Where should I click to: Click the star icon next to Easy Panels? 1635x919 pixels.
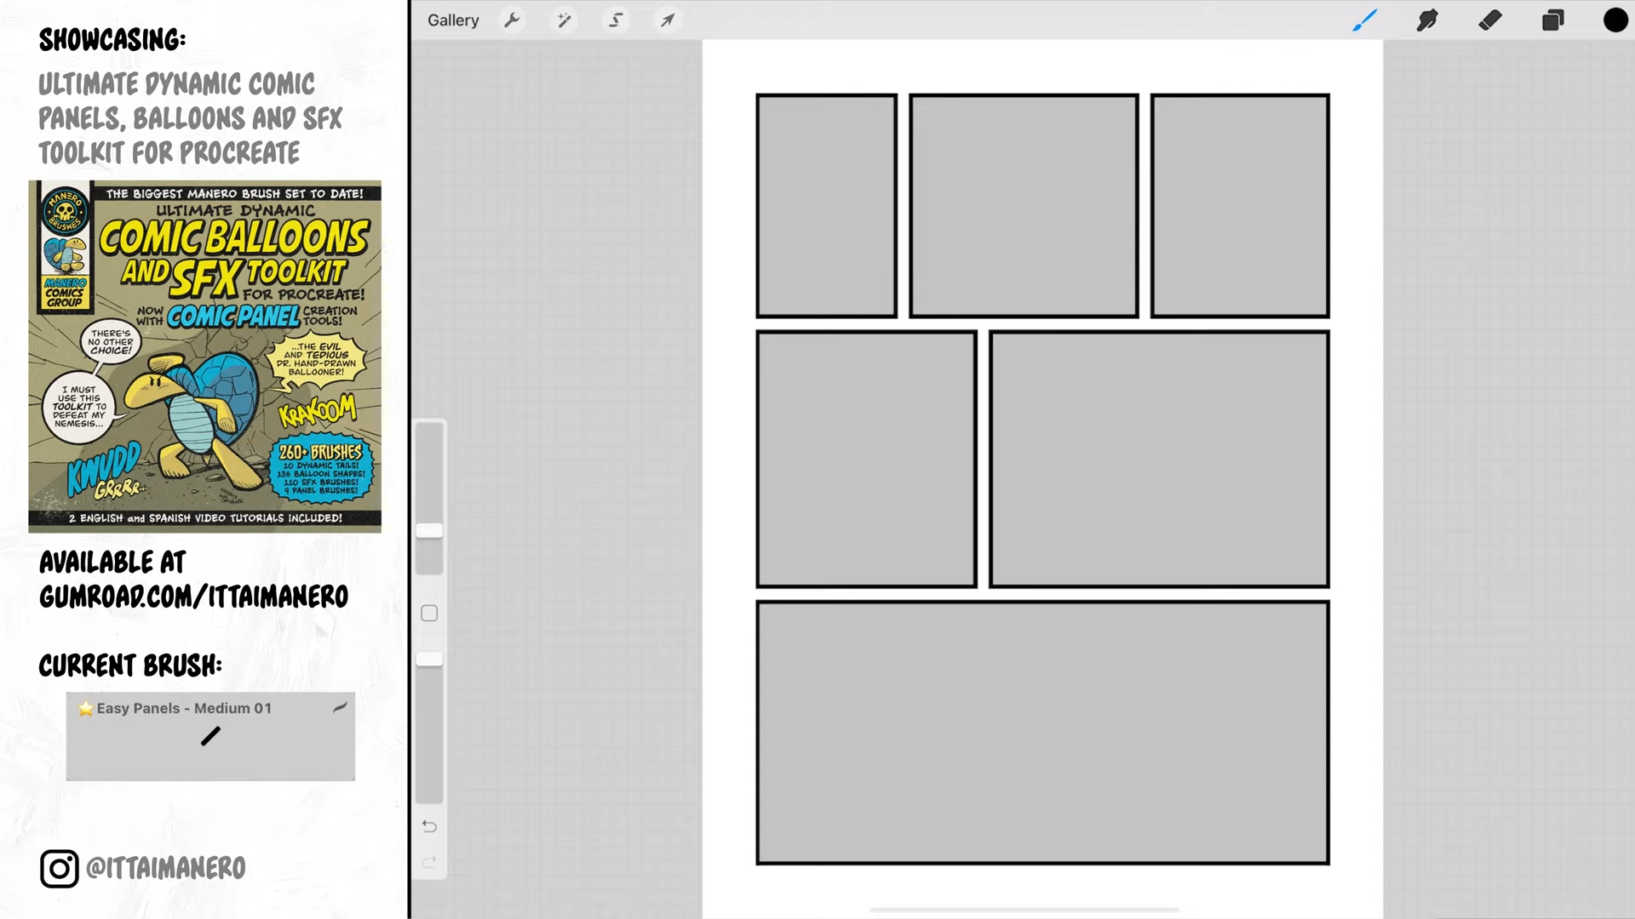pyautogui.click(x=86, y=708)
